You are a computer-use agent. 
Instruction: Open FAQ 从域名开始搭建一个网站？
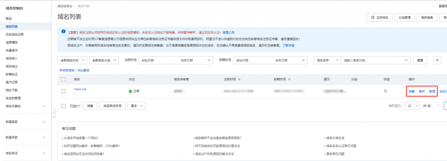[81, 138]
